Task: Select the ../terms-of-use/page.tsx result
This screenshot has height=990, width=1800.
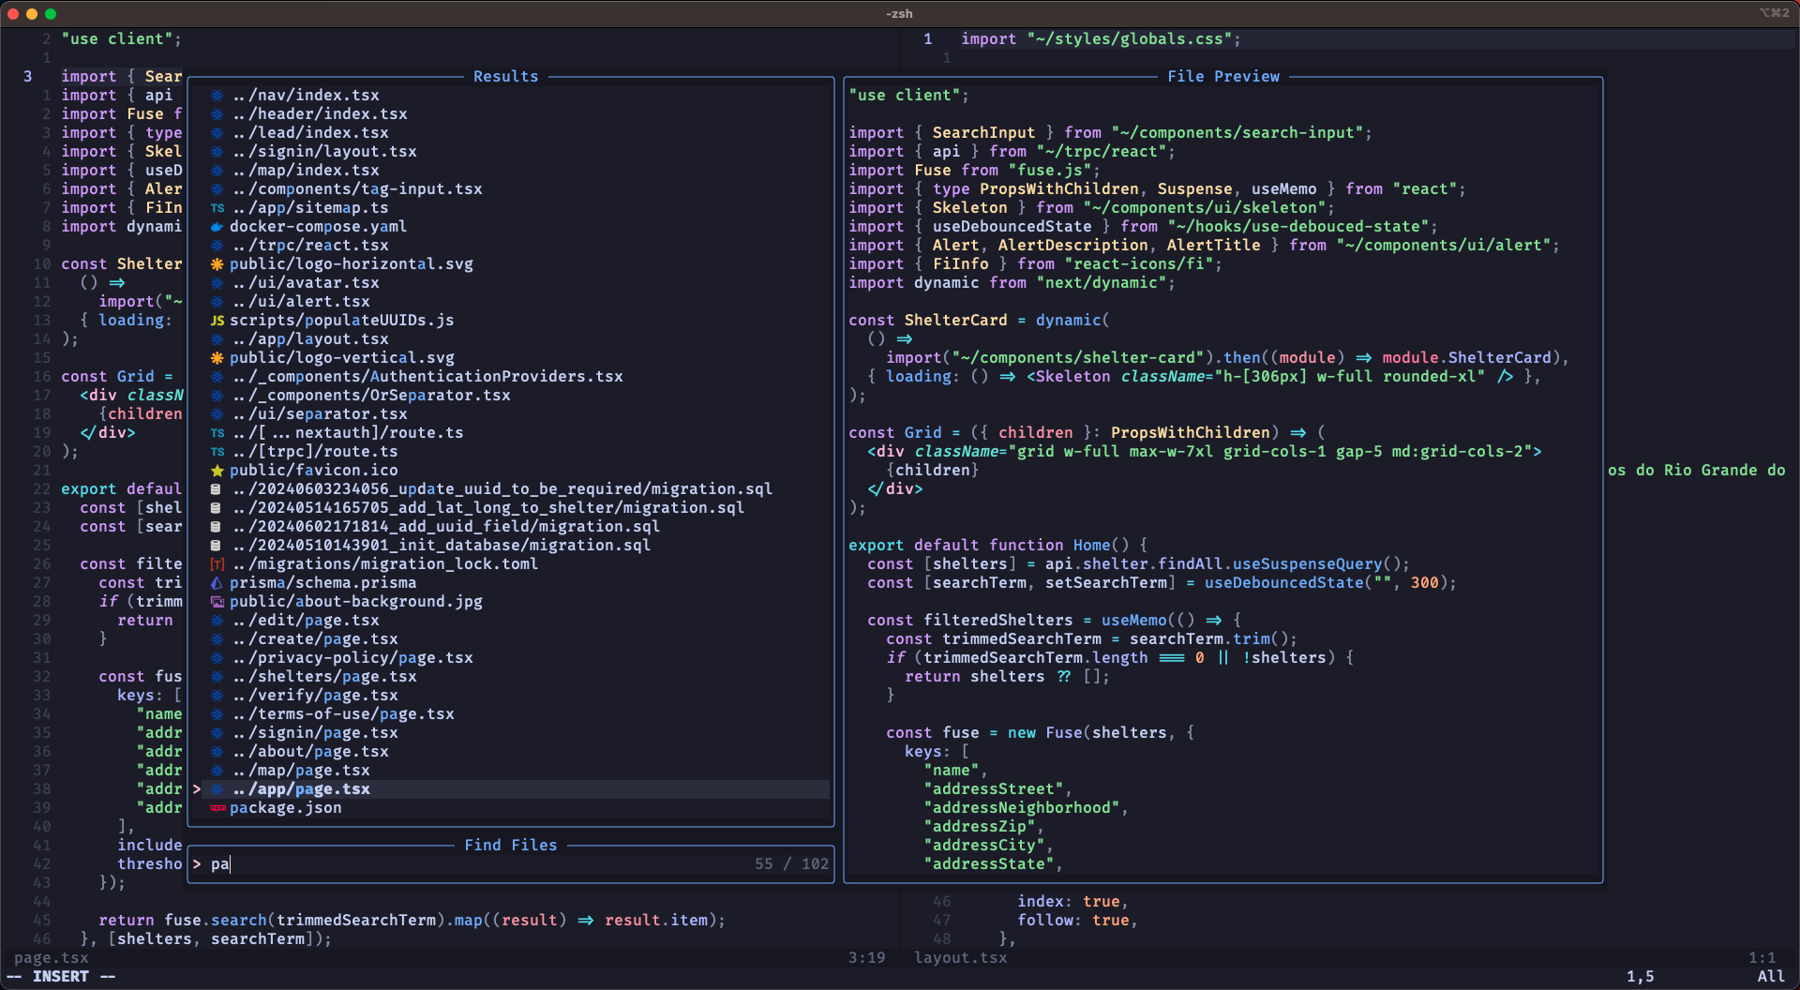Action: click(511, 714)
